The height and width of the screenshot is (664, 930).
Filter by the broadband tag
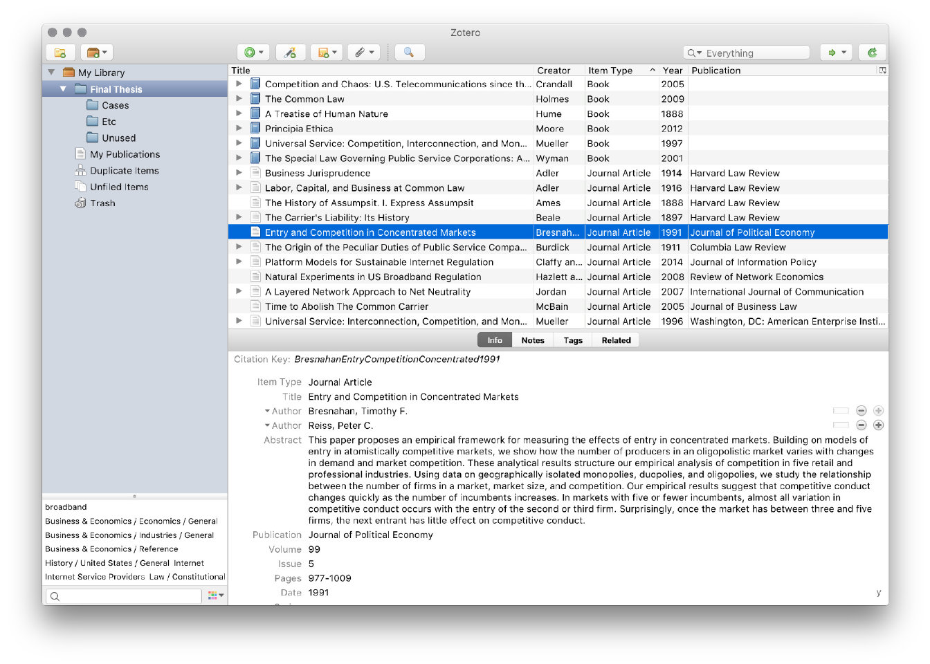pyautogui.click(x=66, y=507)
